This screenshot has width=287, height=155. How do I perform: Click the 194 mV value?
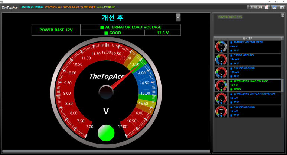(235, 60)
